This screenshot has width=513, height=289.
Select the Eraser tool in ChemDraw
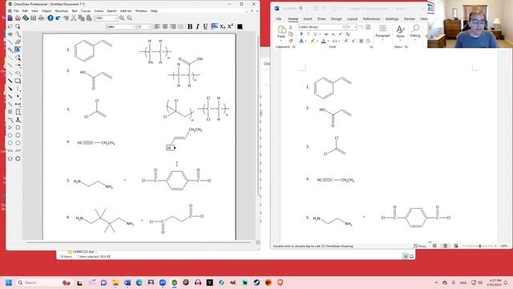coord(18,42)
